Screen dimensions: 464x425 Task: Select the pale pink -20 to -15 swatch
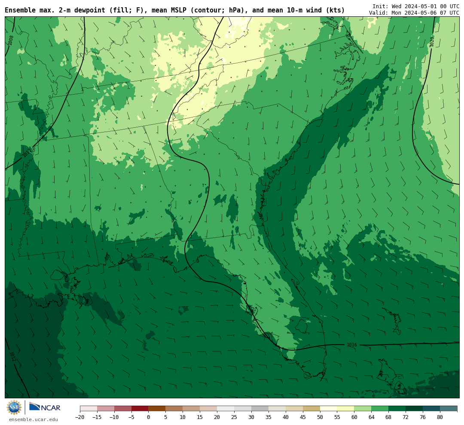click(89, 408)
